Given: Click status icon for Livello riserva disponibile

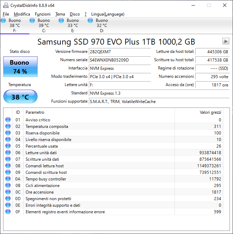Looking at the screenshot, I should click(8, 139).
